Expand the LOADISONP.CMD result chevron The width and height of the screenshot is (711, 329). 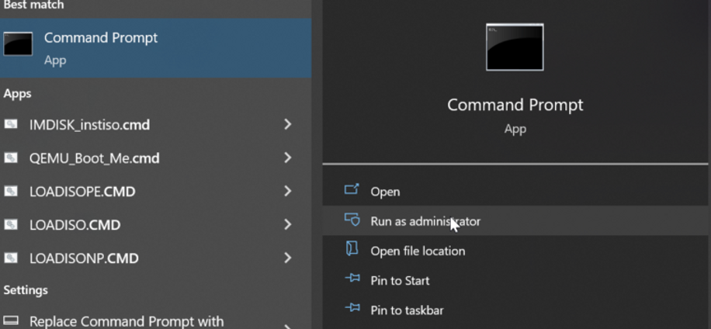[287, 258]
